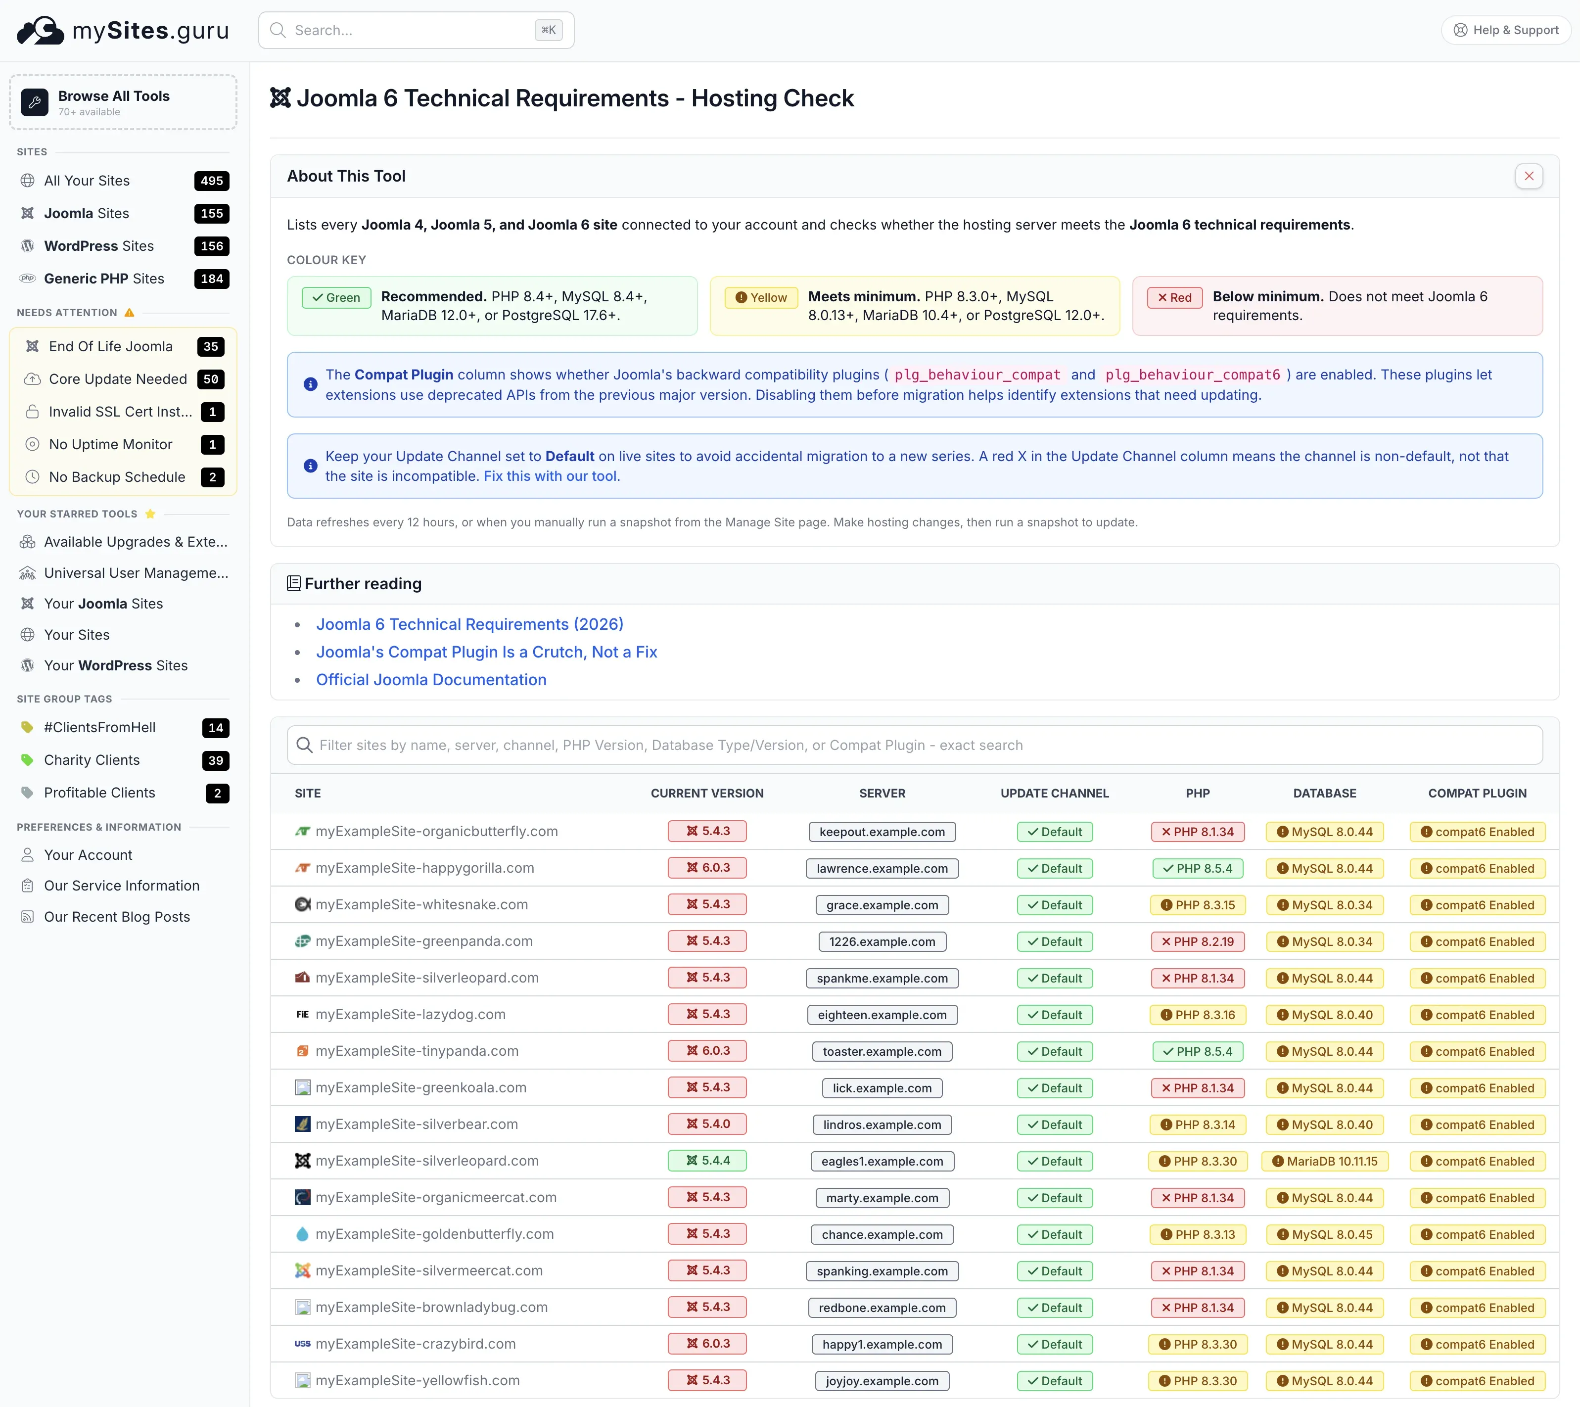Click the warning icon next to NEEDS ATTENTION
The width and height of the screenshot is (1580, 1407).
tap(129, 313)
